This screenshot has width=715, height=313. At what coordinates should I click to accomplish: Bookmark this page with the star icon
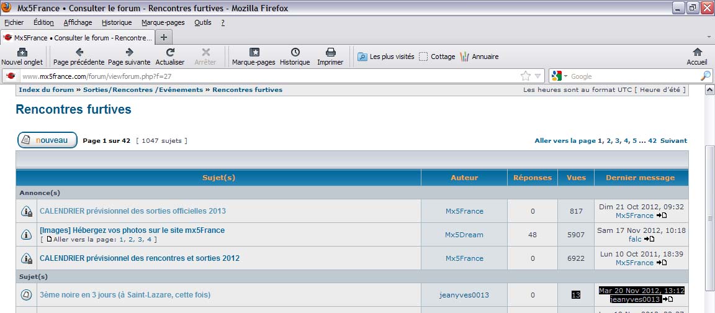(526, 76)
